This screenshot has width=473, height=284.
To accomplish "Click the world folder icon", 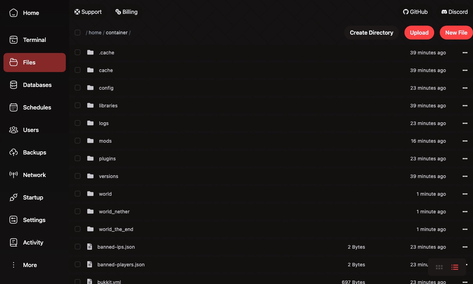I will 90,194.
